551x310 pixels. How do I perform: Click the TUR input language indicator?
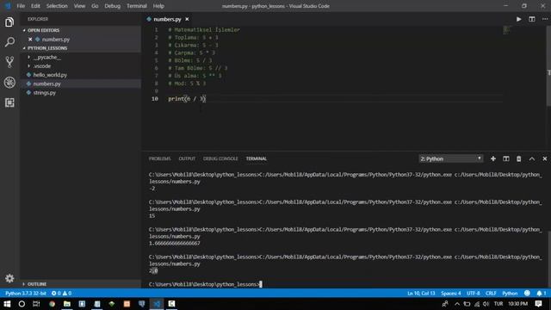498,304
